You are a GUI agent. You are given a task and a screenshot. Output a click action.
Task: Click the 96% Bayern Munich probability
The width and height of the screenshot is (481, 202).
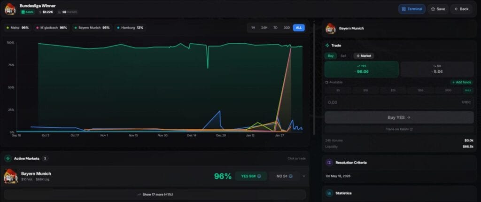click(x=223, y=176)
